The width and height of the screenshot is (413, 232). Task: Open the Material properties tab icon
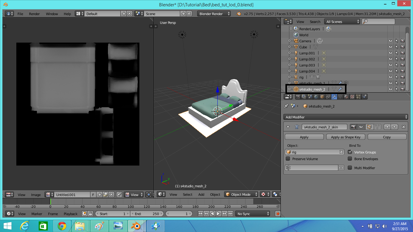click(346, 97)
